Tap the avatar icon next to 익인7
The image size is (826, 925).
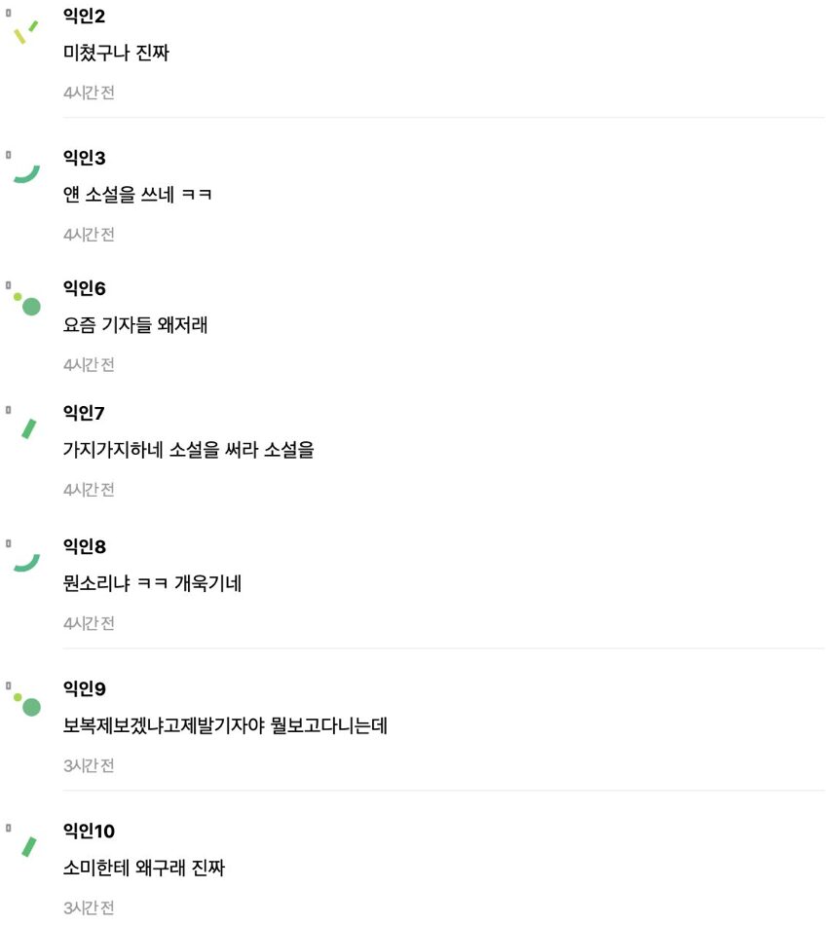pyautogui.click(x=27, y=427)
